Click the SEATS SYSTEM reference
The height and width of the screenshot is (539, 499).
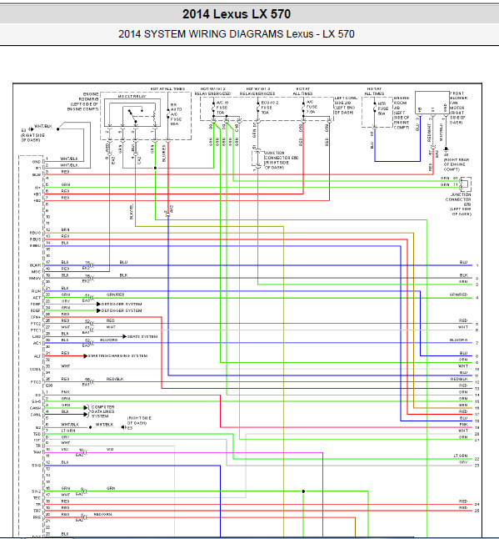click(x=142, y=336)
